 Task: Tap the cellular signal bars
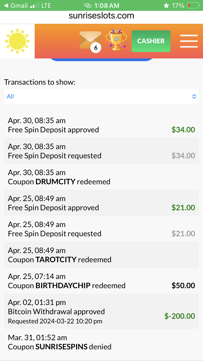click(x=34, y=5)
